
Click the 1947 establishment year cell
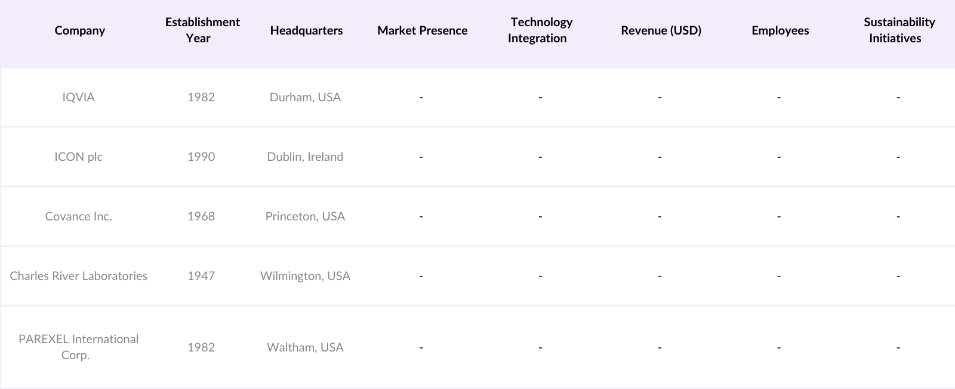201,276
